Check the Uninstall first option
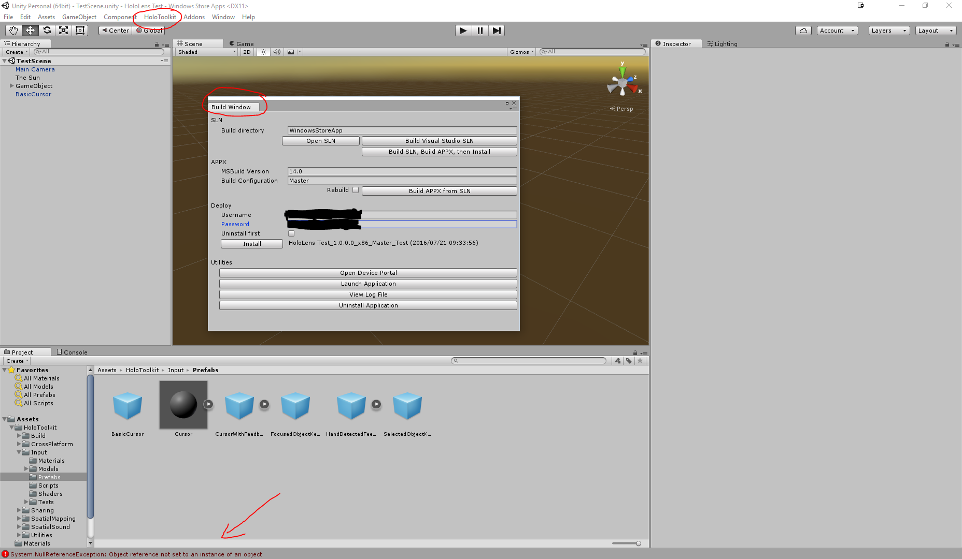The image size is (962, 559). [x=291, y=233]
